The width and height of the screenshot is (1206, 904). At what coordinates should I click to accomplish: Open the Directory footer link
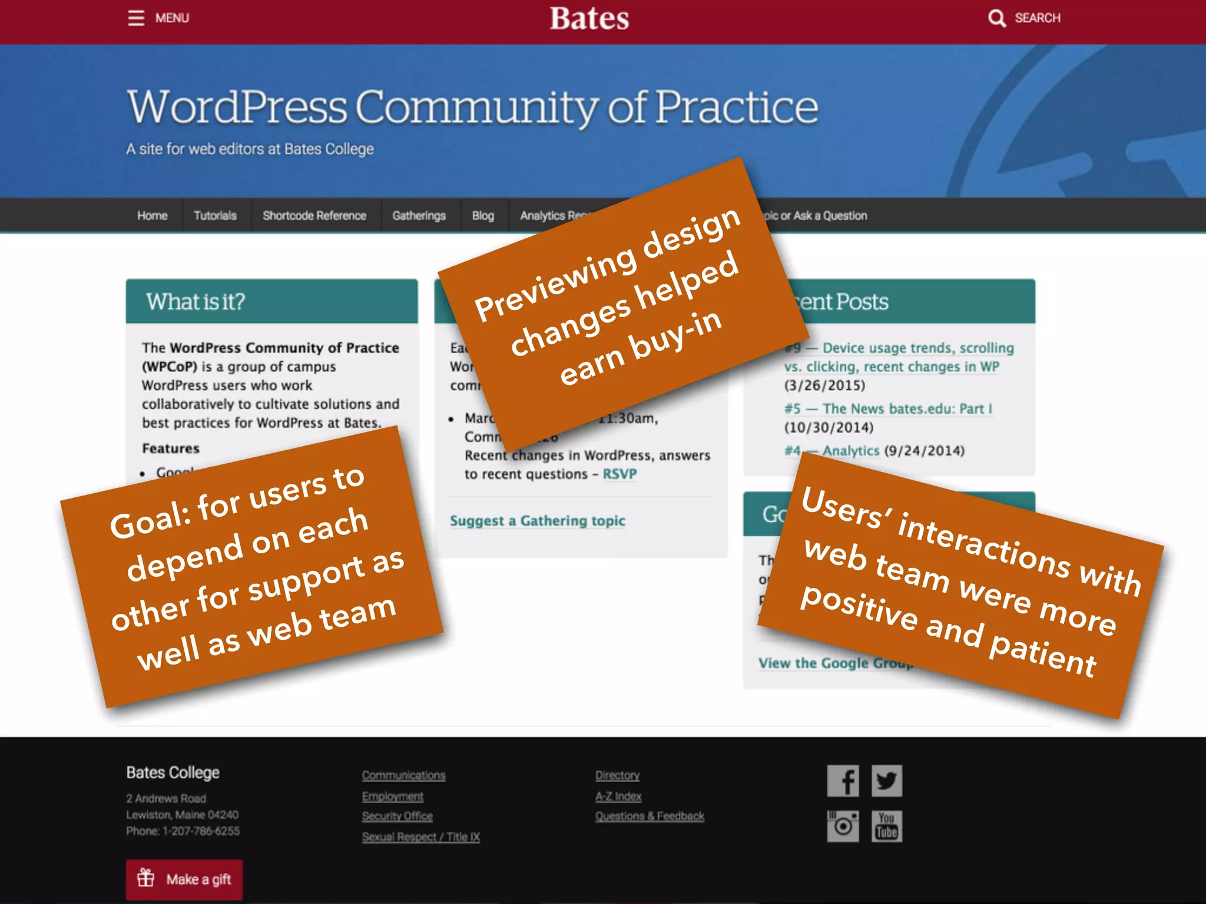click(x=617, y=776)
